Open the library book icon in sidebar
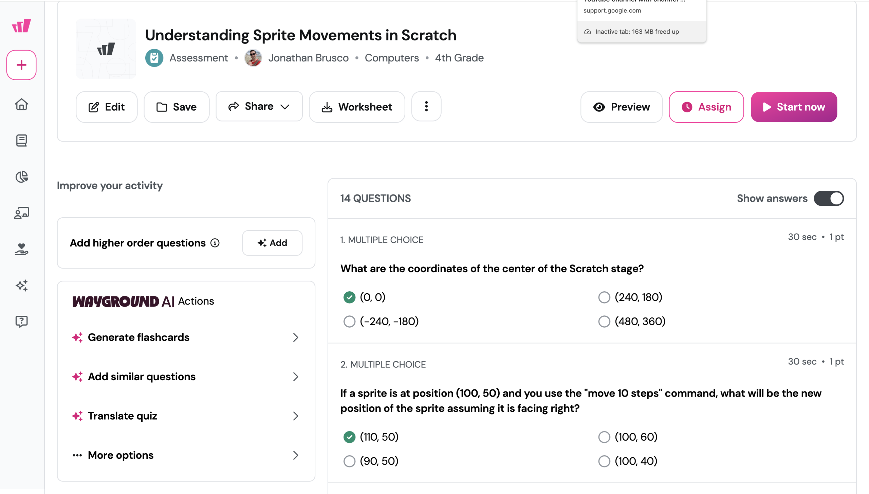This screenshot has width=869, height=494. 21,140
